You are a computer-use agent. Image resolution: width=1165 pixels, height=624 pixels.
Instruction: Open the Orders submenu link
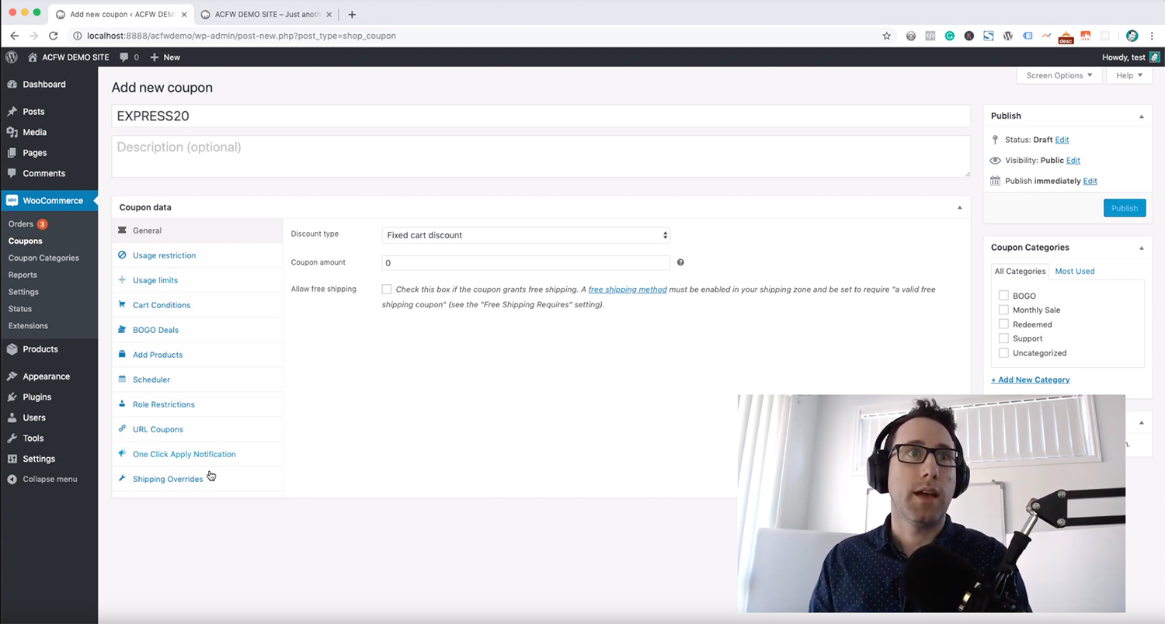pyautogui.click(x=21, y=224)
